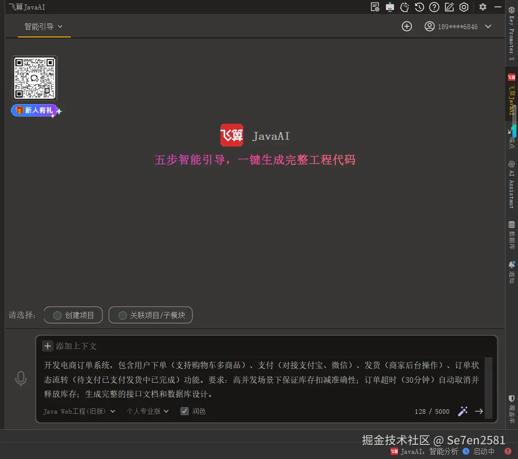The image size is (518, 459).
Task: Click the user account avatar icon
Action: pyautogui.click(x=429, y=26)
